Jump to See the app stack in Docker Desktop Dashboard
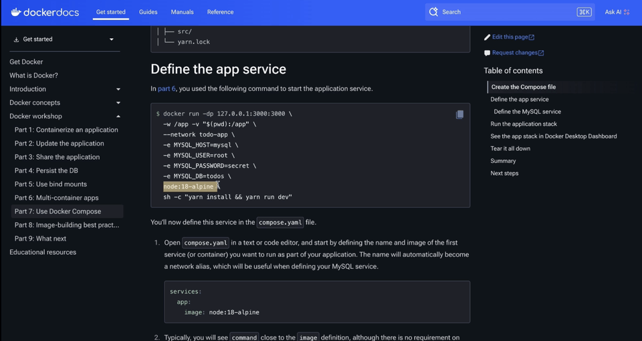 pos(554,136)
